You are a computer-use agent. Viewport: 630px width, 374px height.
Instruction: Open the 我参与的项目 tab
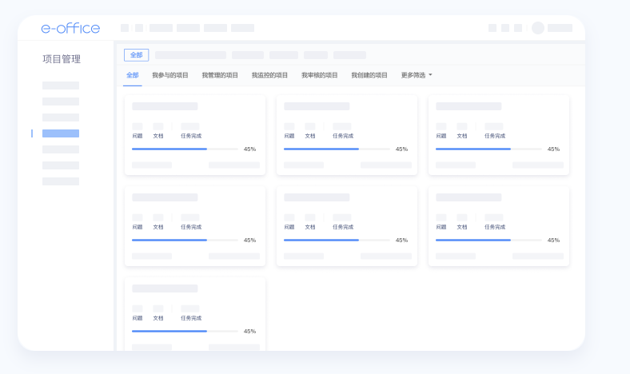(x=170, y=75)
